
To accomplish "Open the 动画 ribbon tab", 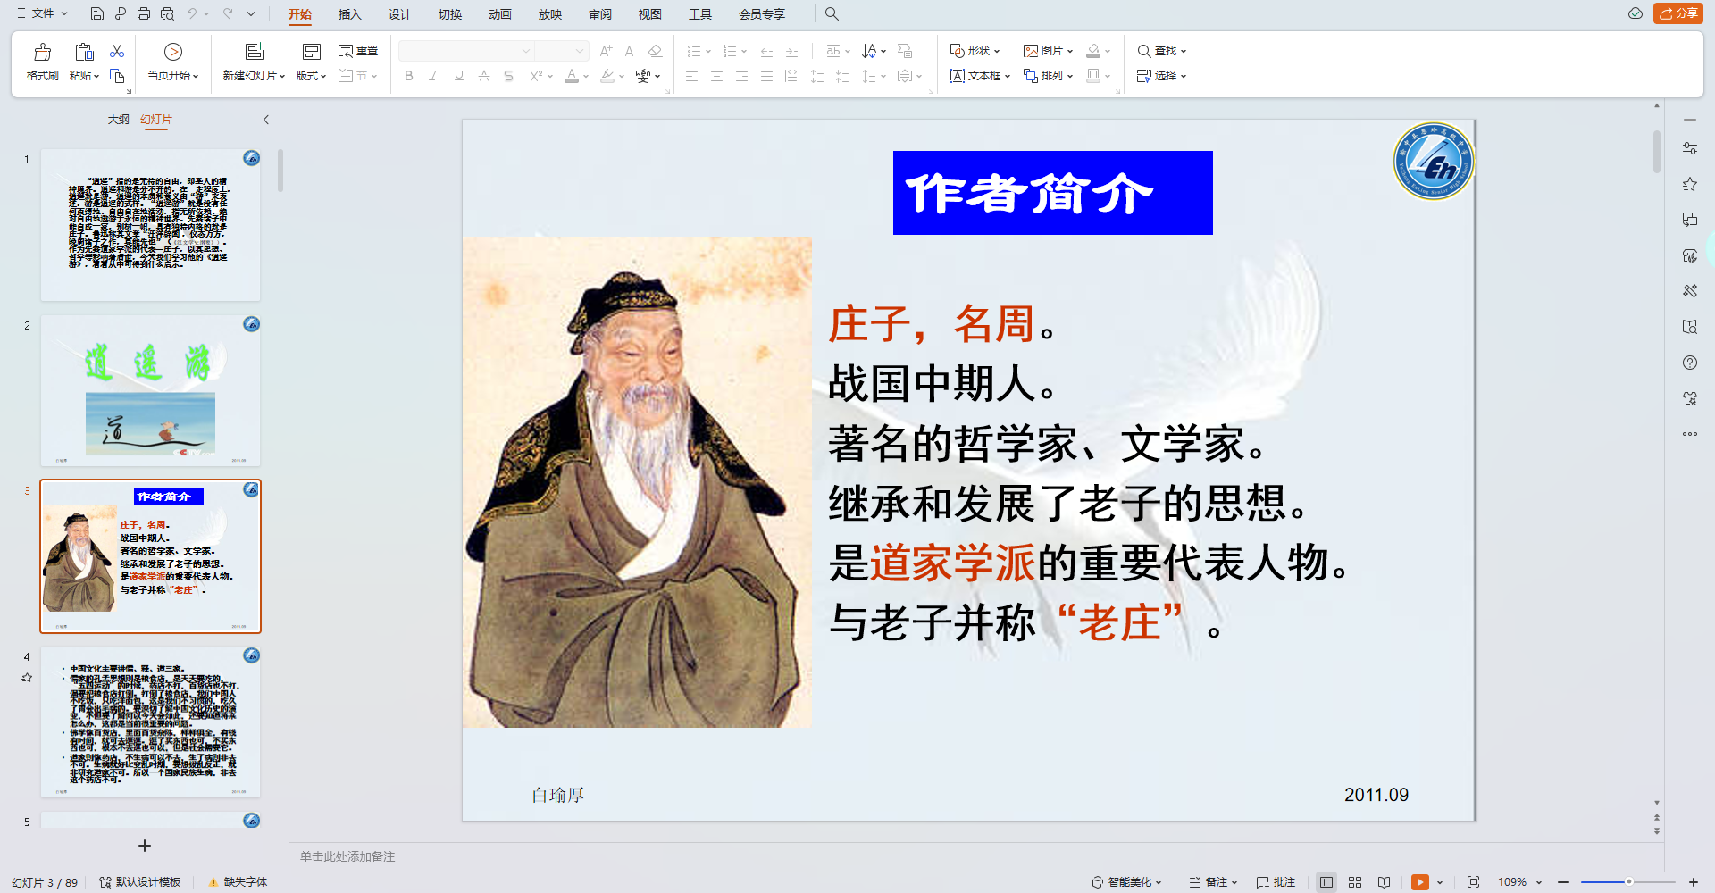I will click(x=500, y=14).
